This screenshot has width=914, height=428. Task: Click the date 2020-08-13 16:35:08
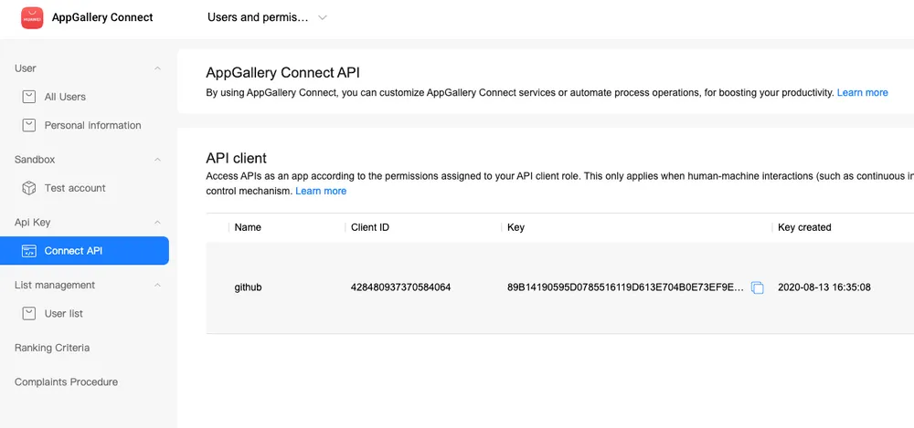click(824, 287)
